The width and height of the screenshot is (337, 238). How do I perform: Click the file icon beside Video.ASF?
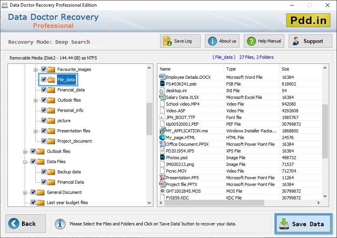[162, 110]
